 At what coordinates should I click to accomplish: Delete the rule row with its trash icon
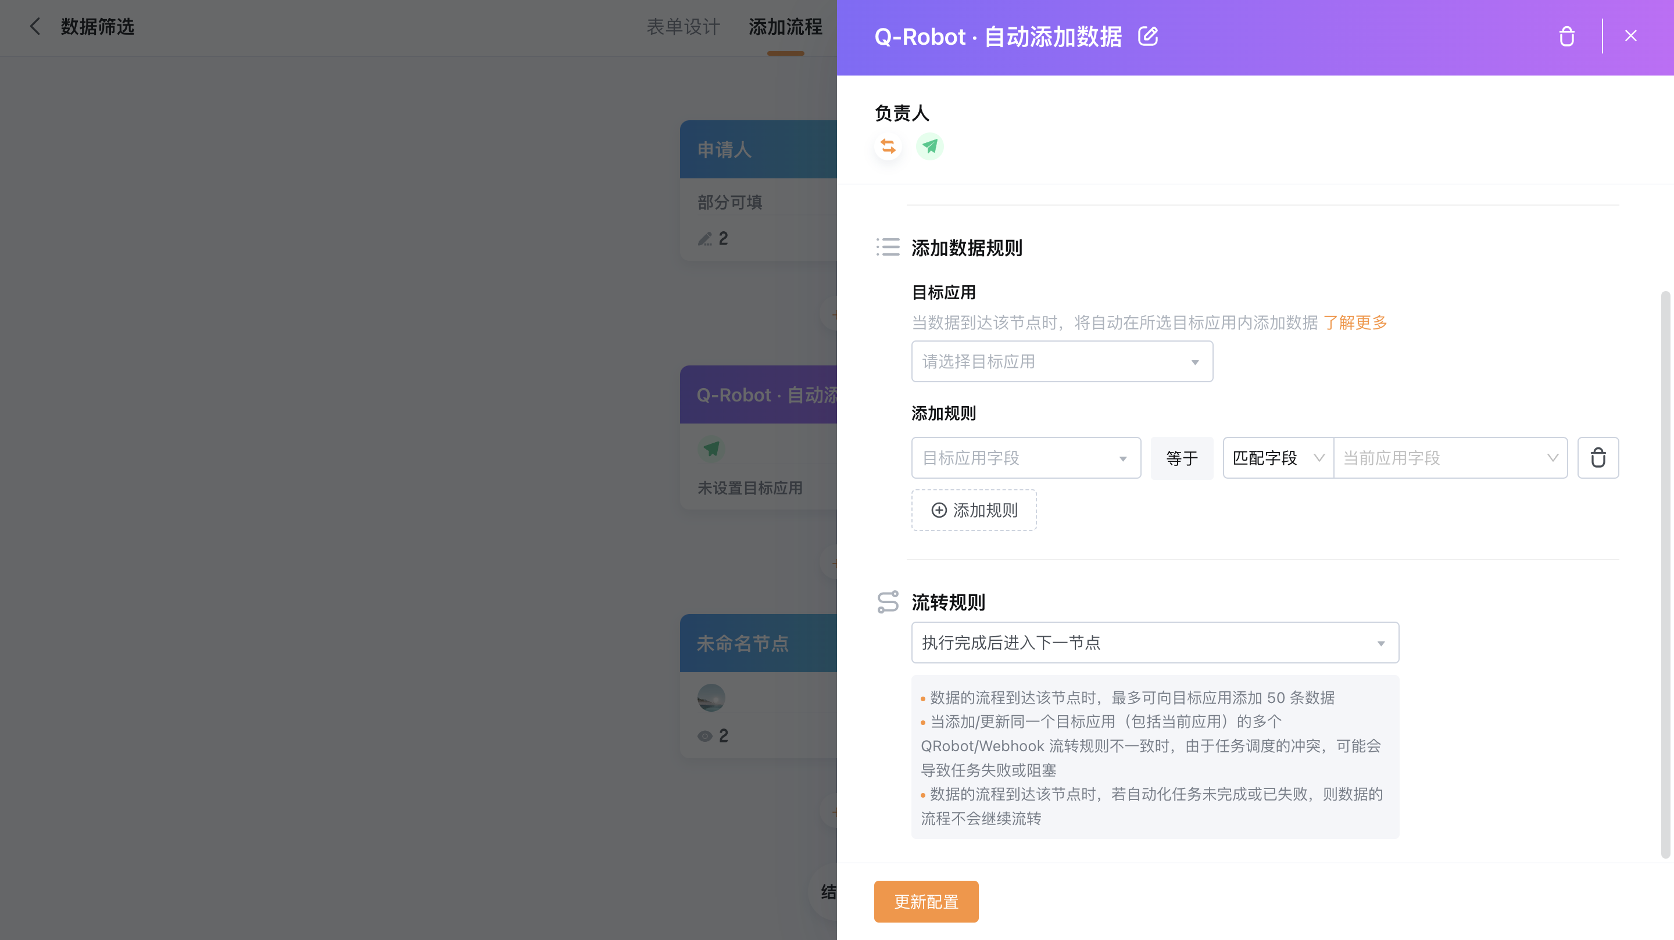1598,458
